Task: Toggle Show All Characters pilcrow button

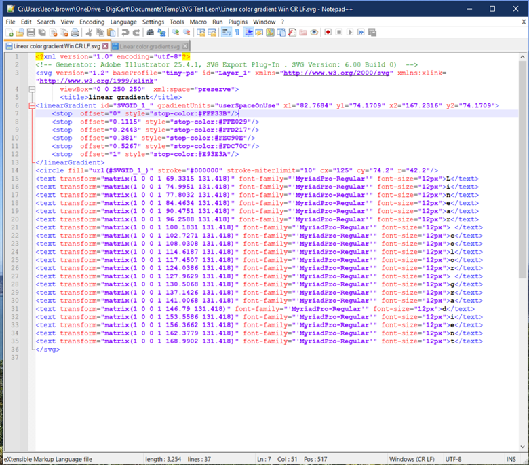Action: click(x=237, y=33)
